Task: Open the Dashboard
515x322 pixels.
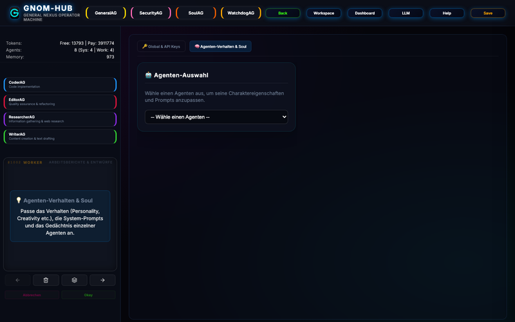Action: (x=364, y=13)
